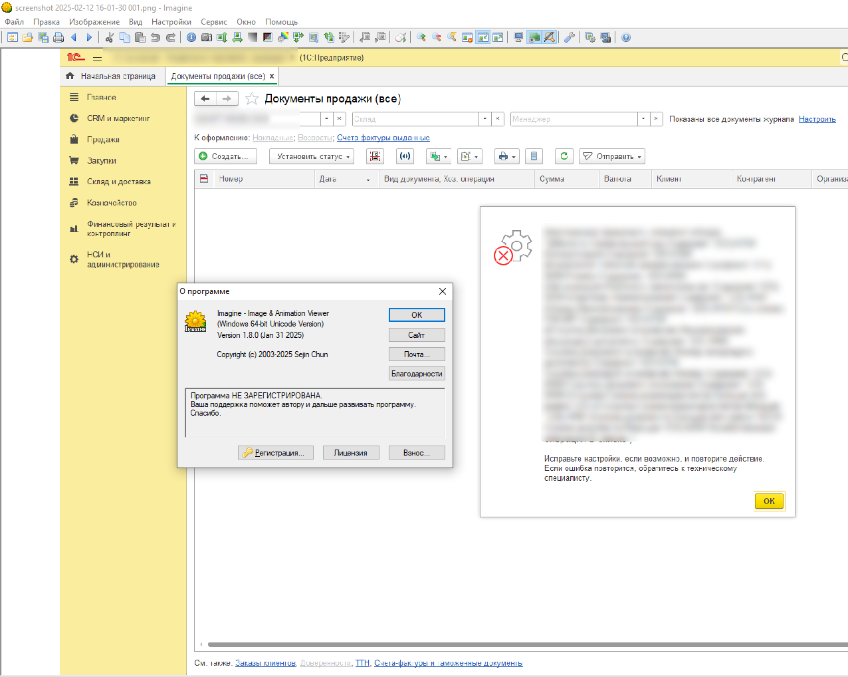Image resolution: width=848 pixels, height=677 pixels.
Task: Toggle the favorite star beside Документы продажи
Action: pos(252,99)
